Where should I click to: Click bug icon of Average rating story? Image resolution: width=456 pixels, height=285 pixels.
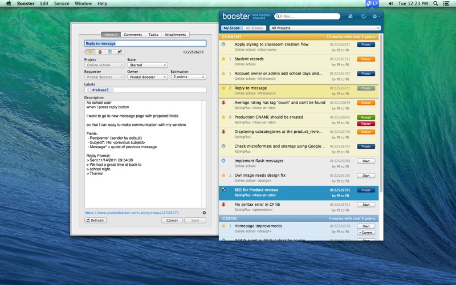point(223,103)
